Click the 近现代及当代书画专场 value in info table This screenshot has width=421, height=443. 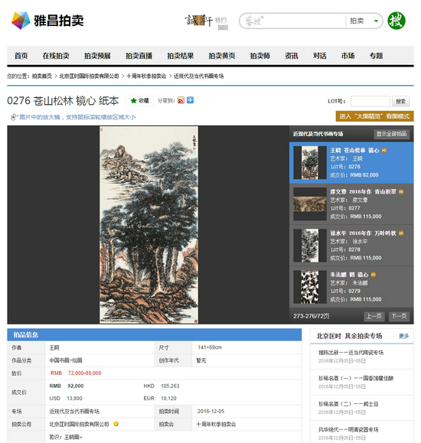[74, 411]
